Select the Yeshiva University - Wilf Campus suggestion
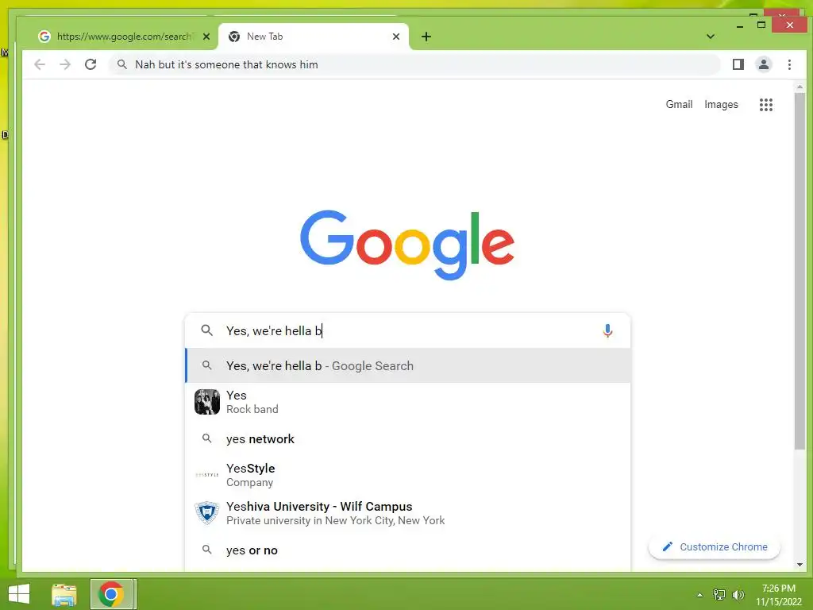This screenshot has height=610, width=813. pos(407,513)
